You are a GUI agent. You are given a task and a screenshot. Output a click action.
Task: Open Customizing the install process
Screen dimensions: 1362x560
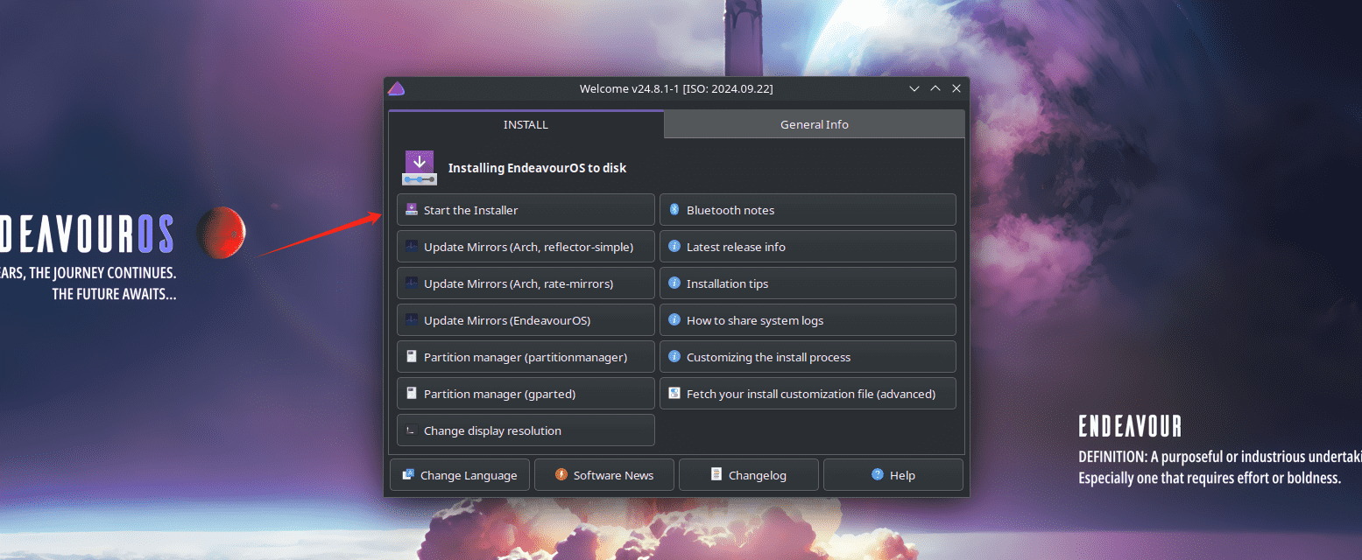808,357
